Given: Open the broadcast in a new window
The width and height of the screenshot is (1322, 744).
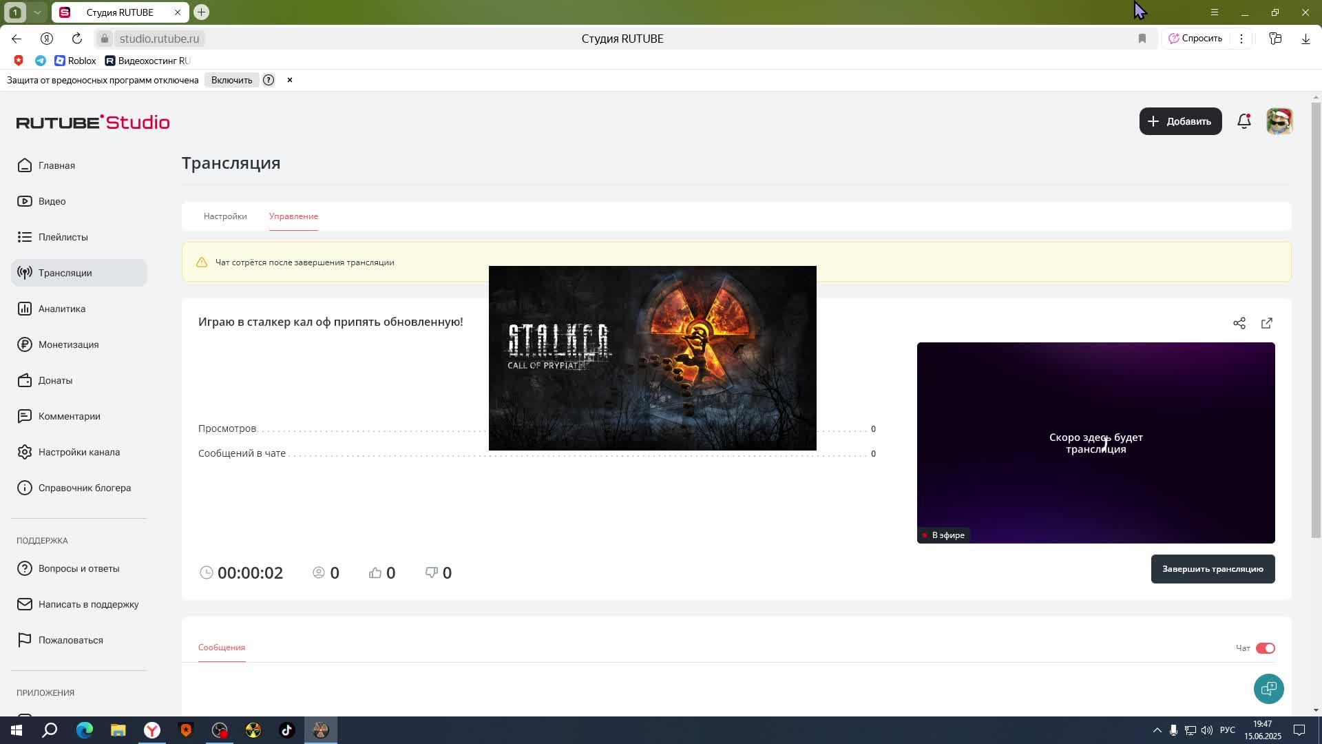Looking at the screenshot, I should tap(1267, 323).
